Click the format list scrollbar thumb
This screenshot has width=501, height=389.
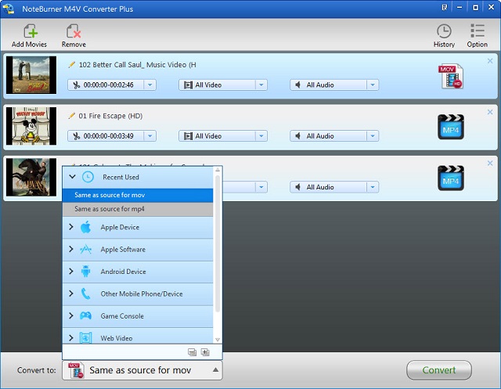218,243
